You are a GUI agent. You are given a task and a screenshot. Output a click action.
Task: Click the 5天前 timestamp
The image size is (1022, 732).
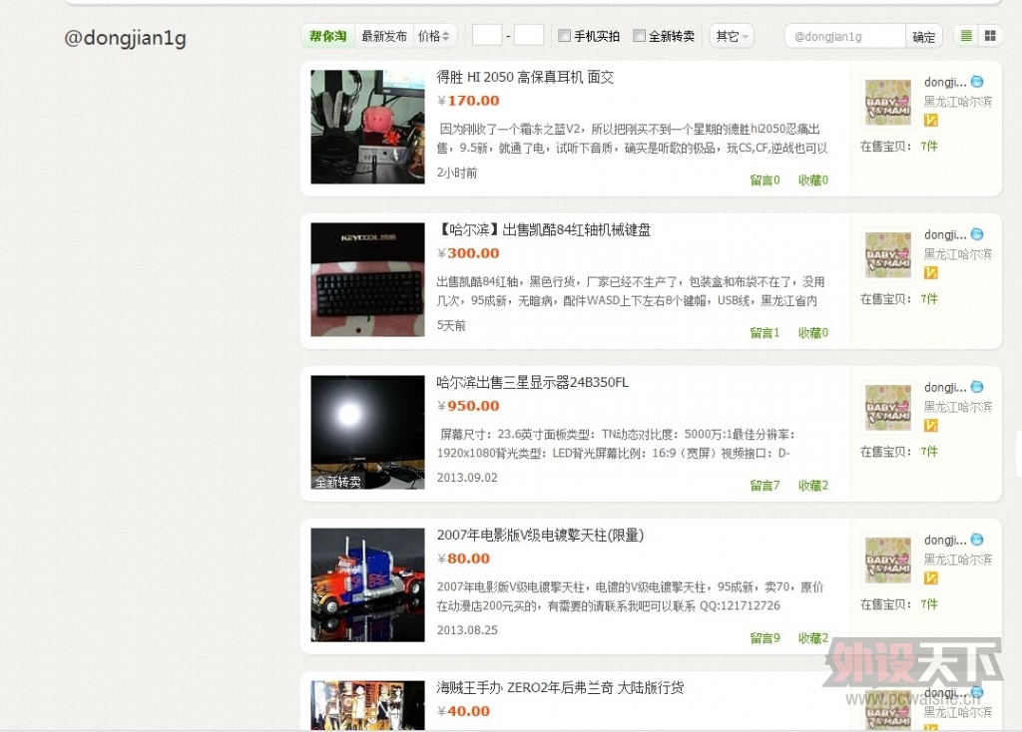451,325
